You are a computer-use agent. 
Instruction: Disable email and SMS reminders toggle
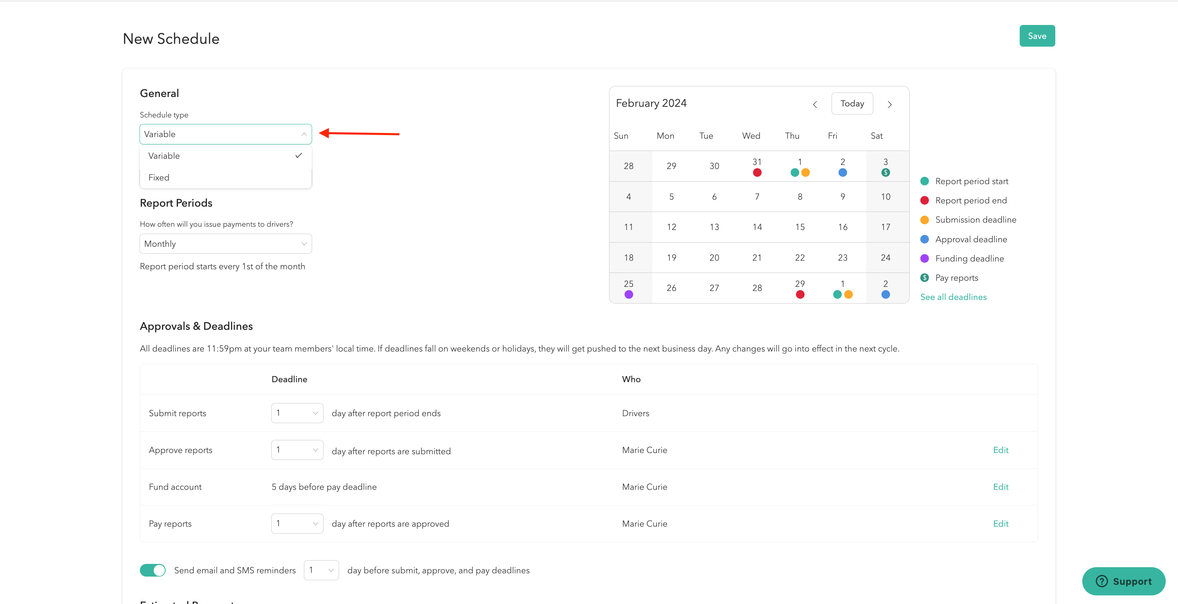click(x=153, y=570)
